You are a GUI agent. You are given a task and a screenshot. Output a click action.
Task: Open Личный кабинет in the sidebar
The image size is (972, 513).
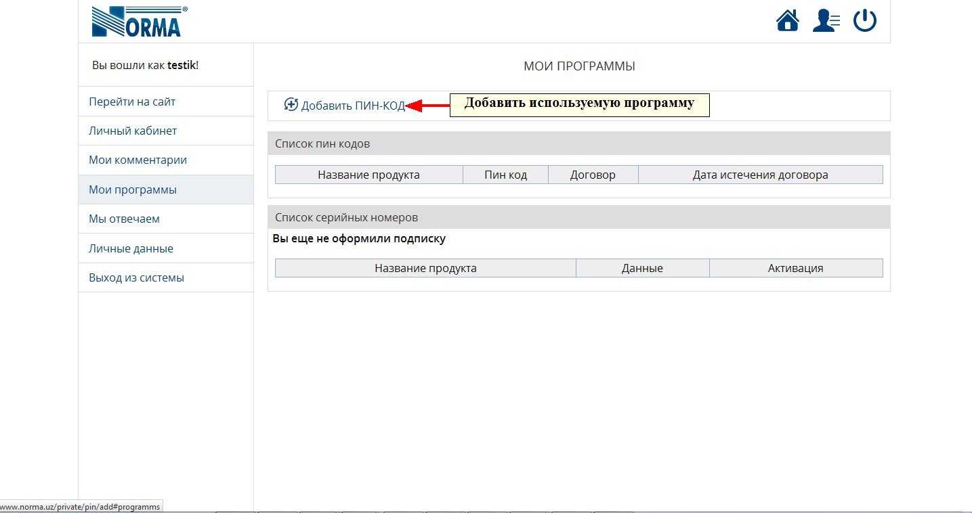click(133, 131)
